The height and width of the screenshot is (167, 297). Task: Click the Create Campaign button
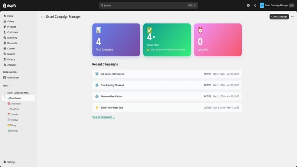coord(279,17)
